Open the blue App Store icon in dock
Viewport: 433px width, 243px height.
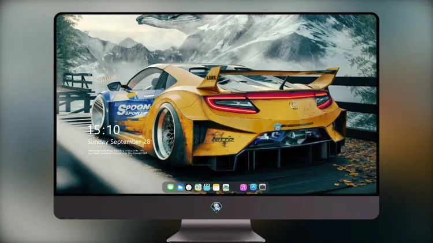253,187
